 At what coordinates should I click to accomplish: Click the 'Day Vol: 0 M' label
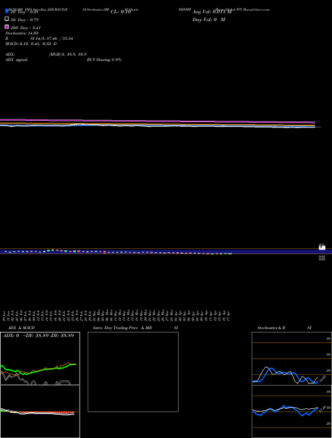point(208,19)
